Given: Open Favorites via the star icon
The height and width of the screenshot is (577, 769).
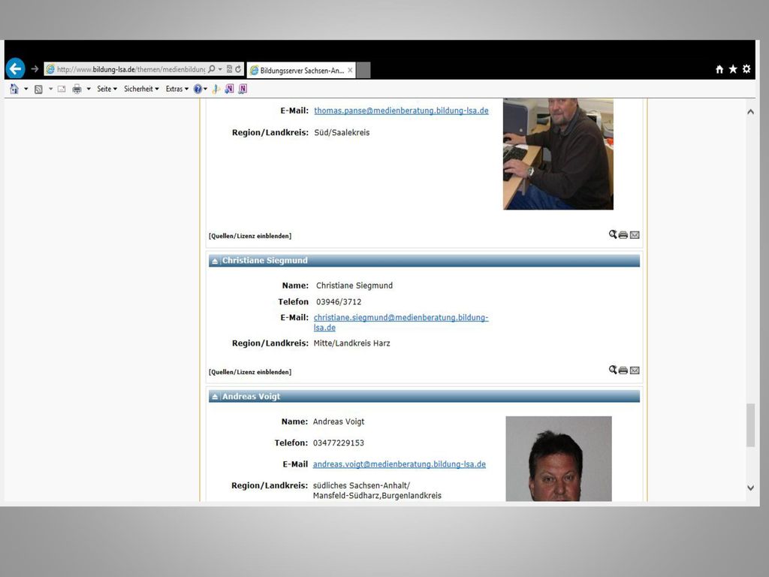Looking at the screenshot, I should [x=733, y=69].
